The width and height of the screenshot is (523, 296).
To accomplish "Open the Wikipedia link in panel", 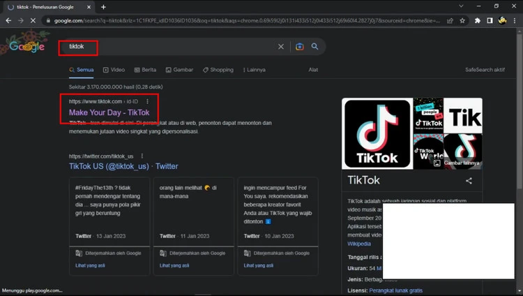I will point(359,244).
